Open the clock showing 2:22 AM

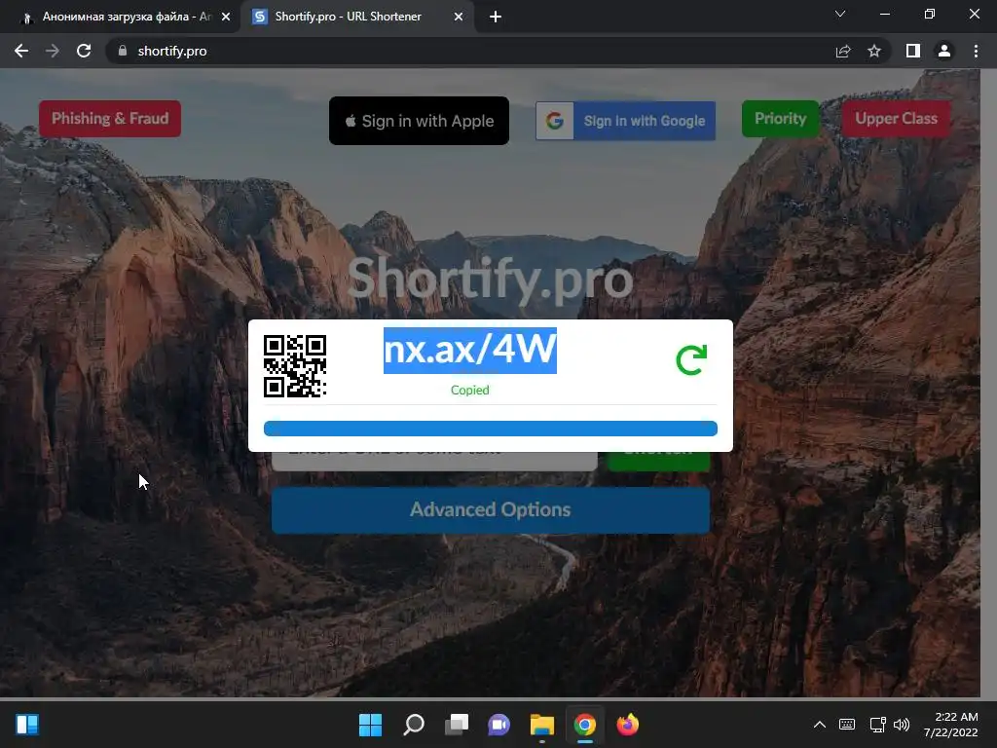coord(951,725)
